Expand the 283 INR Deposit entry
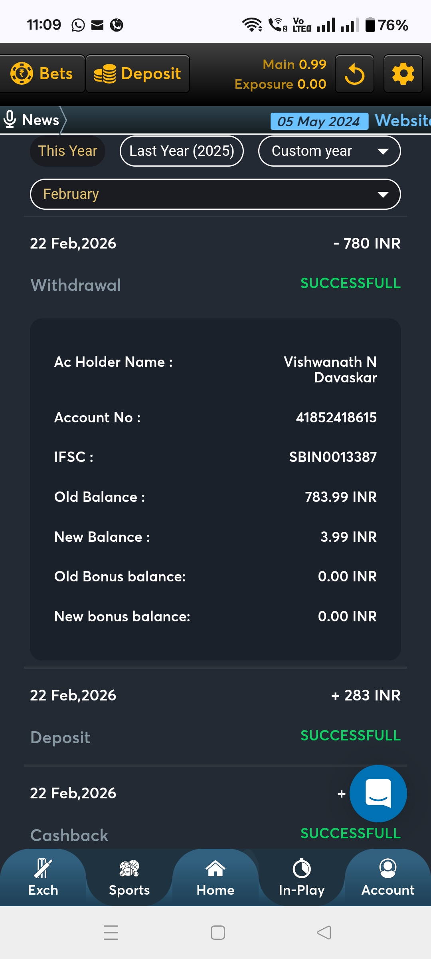 pos(215,715)
